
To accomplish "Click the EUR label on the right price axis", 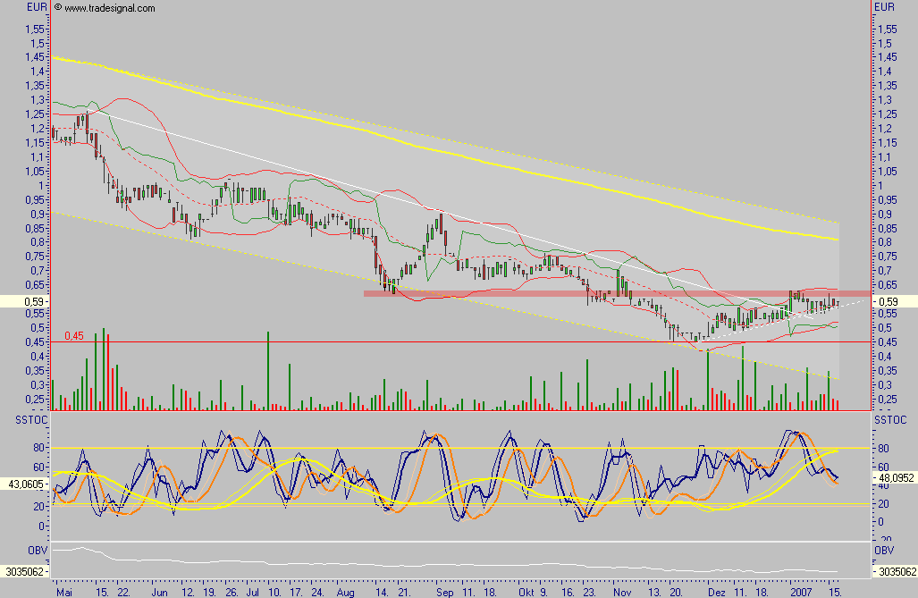I will [x=885, y=7].
